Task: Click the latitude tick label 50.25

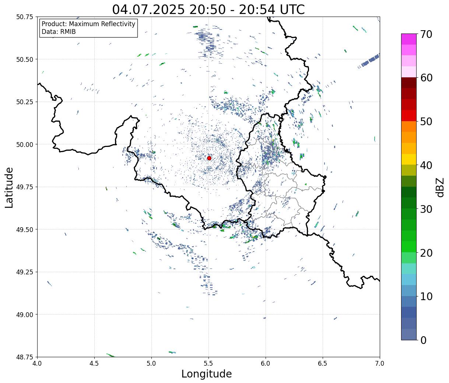Action: [x=24, y=102]
